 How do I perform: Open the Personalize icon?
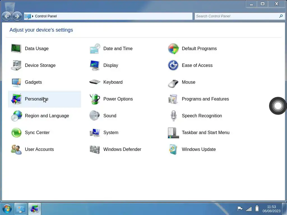[16, 99]
